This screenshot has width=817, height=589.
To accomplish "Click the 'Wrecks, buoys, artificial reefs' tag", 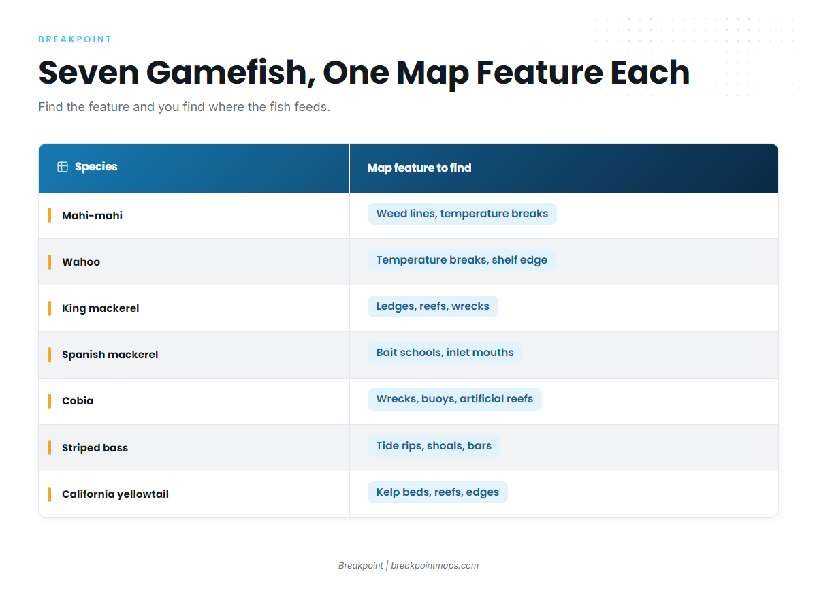I will pyautogui.click(x=455, y=399).
